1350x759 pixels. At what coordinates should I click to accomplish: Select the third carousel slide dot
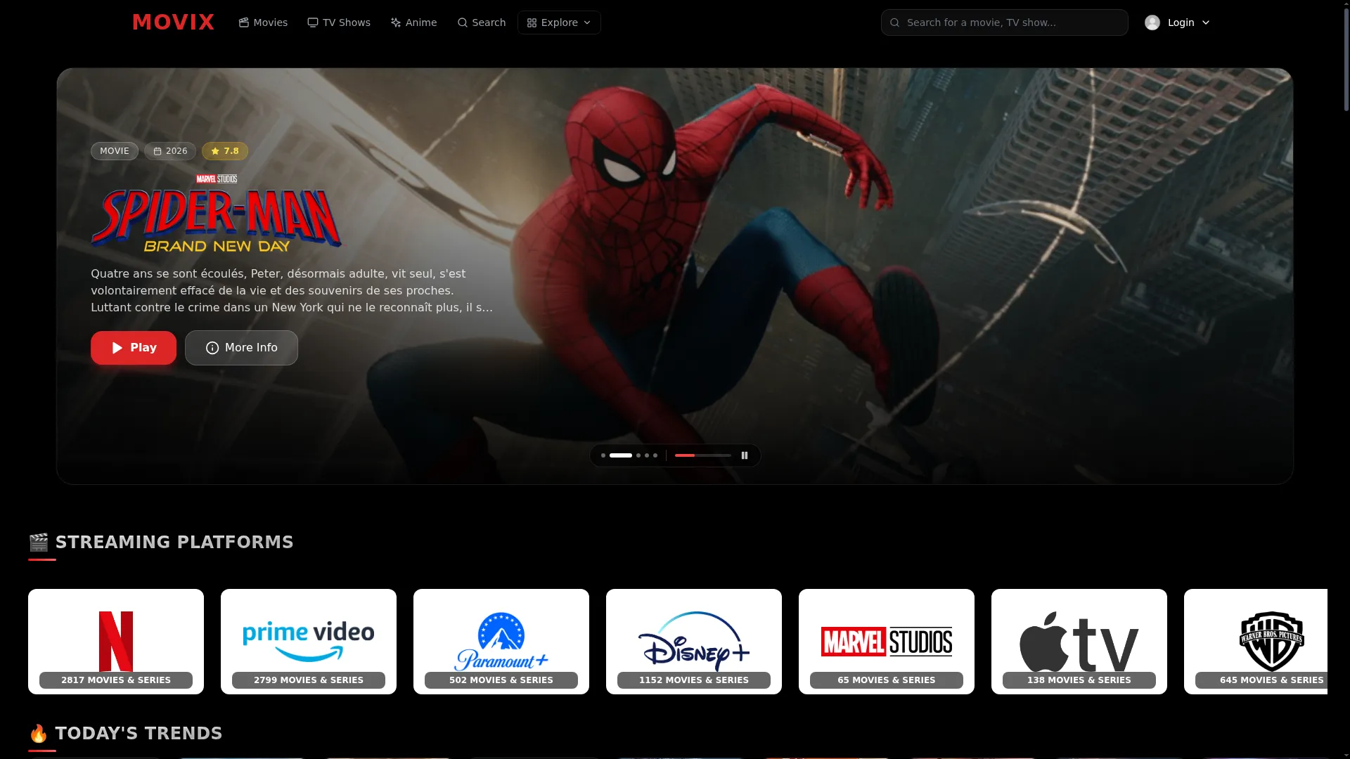(x=638, y=455)
